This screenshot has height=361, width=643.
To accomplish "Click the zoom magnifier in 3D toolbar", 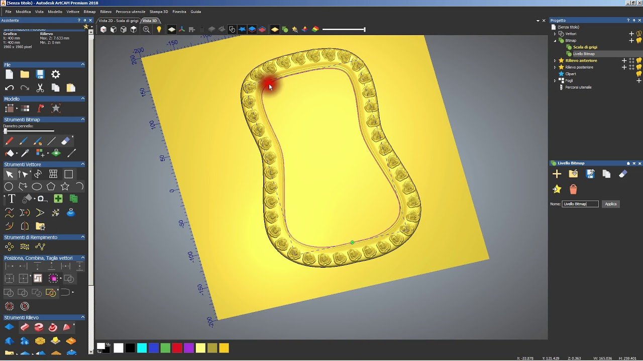I will (x=146, y=30).
